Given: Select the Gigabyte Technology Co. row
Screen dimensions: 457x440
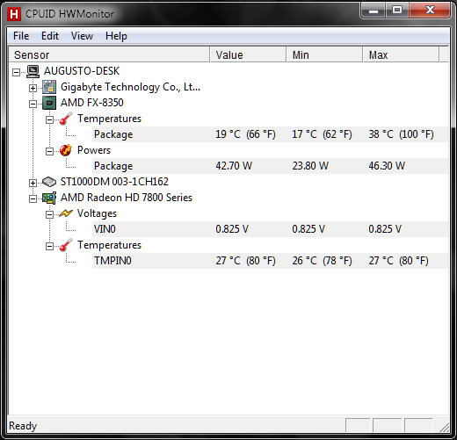Looking at the screenshot, I should [130, 87].
